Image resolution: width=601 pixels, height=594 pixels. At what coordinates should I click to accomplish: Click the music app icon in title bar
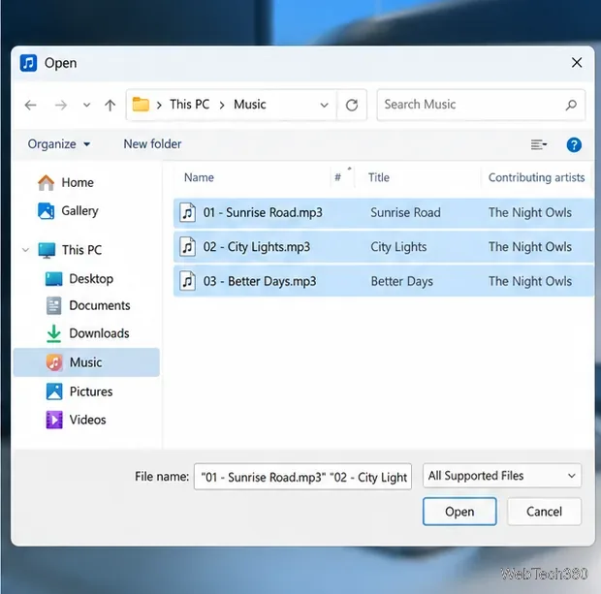point(28,63)
